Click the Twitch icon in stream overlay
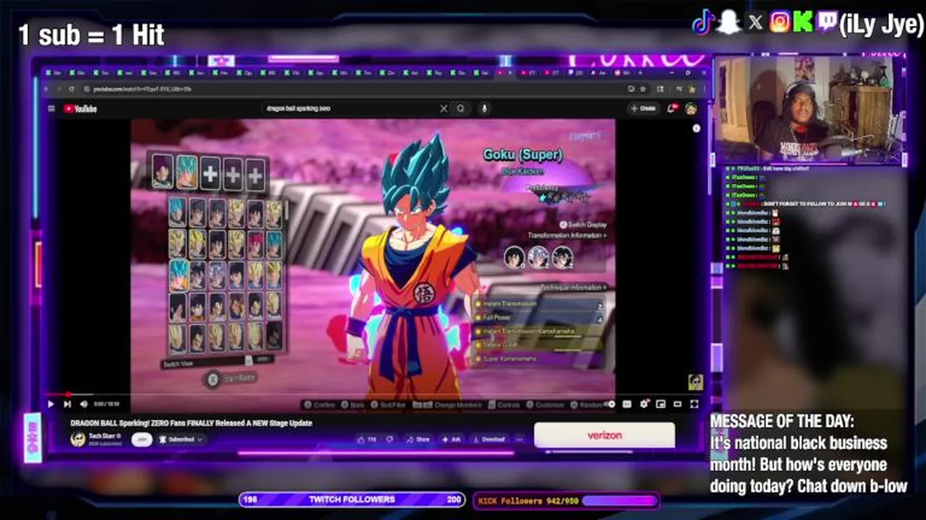This screenshot has width=926, height=520. click(827, 22)
